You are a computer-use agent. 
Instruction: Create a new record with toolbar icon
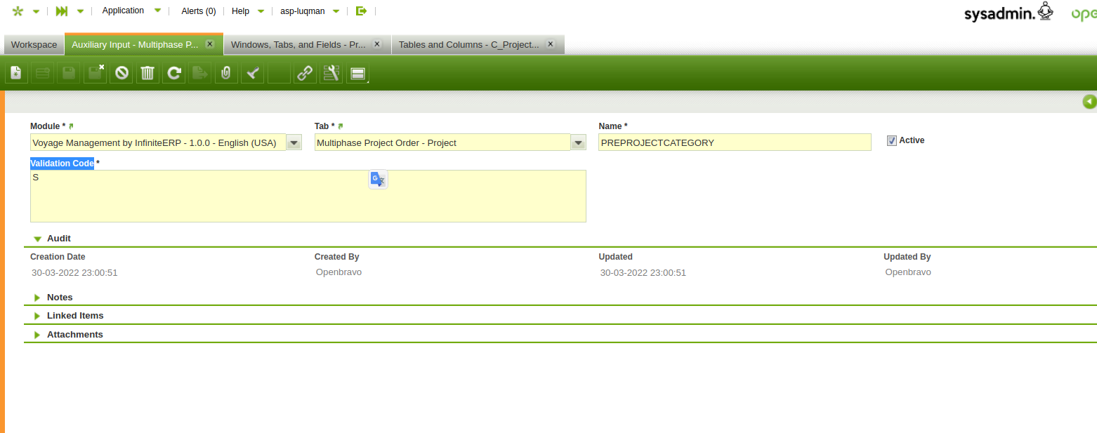click(16, 73)
